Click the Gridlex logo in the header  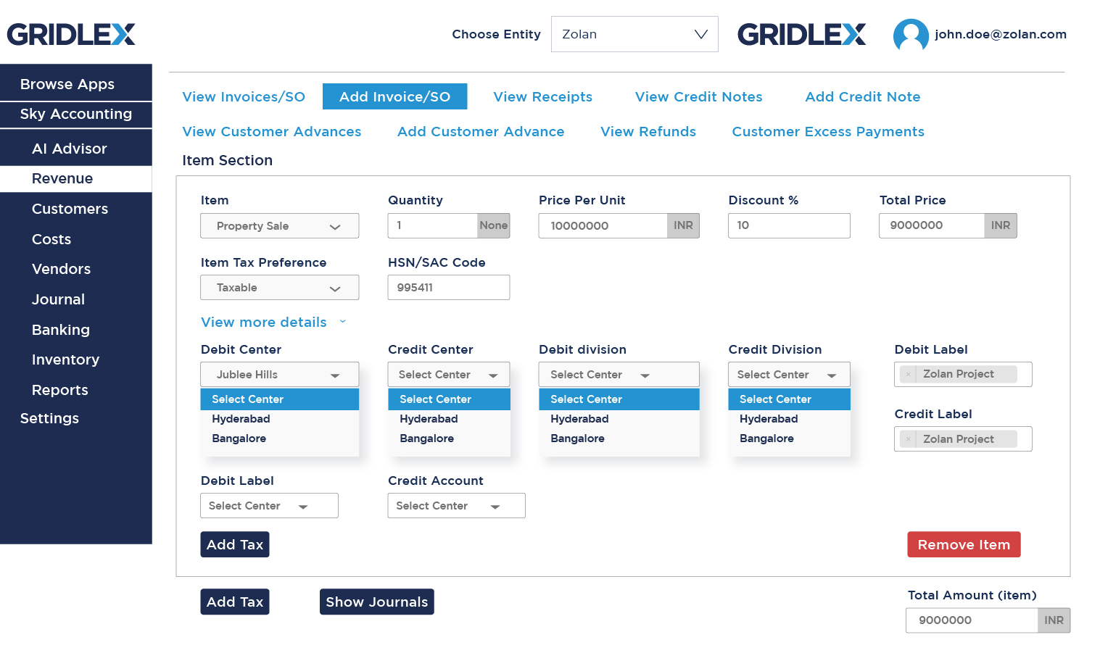click(x=801, y=34)
